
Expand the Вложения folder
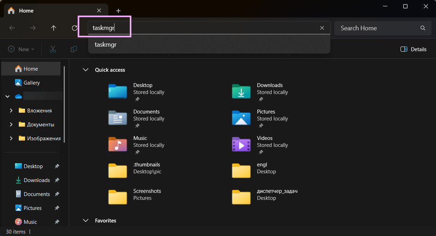[x=11, y=110]
